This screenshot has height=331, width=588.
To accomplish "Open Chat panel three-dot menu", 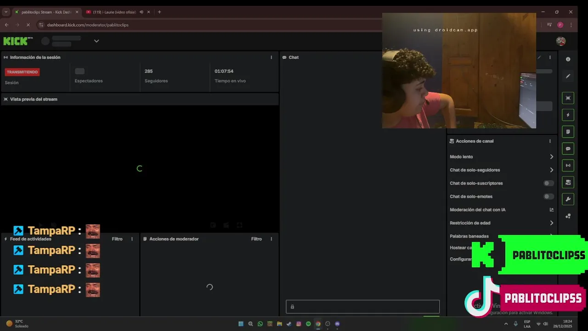I will point(550,57).
